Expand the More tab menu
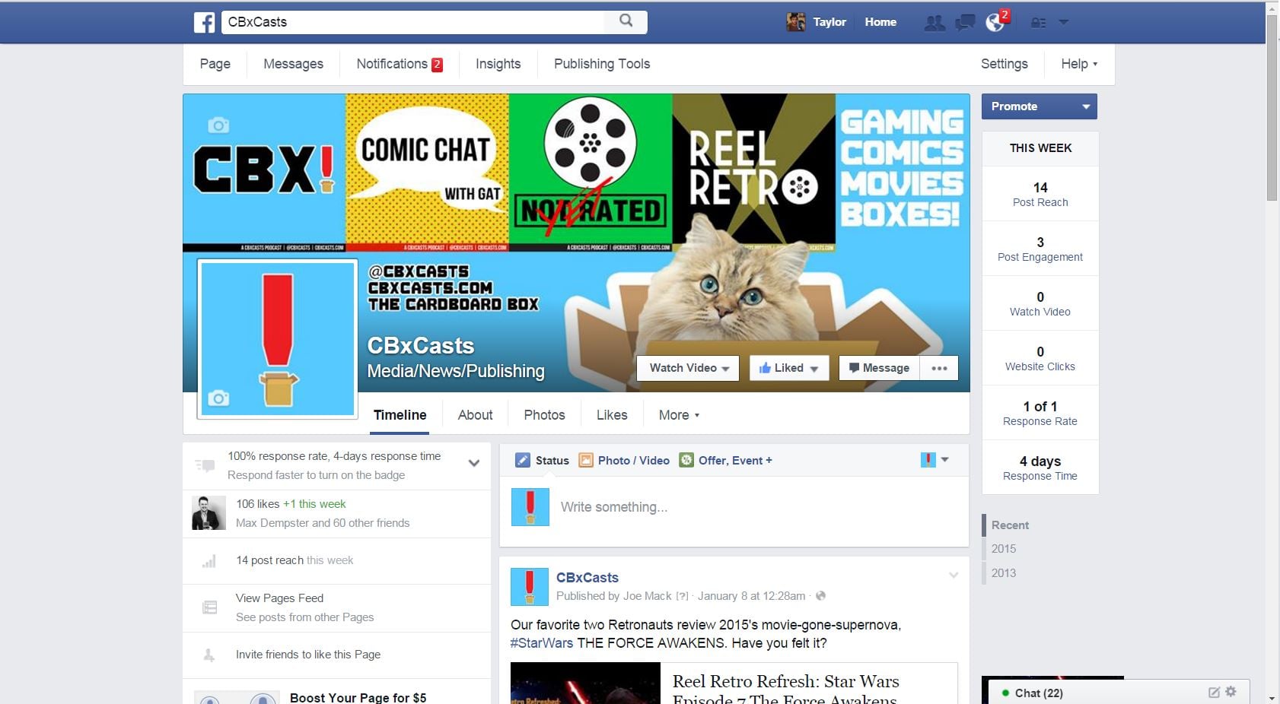The width and height of the screenshot is (1280, 704). coord(679,415)
